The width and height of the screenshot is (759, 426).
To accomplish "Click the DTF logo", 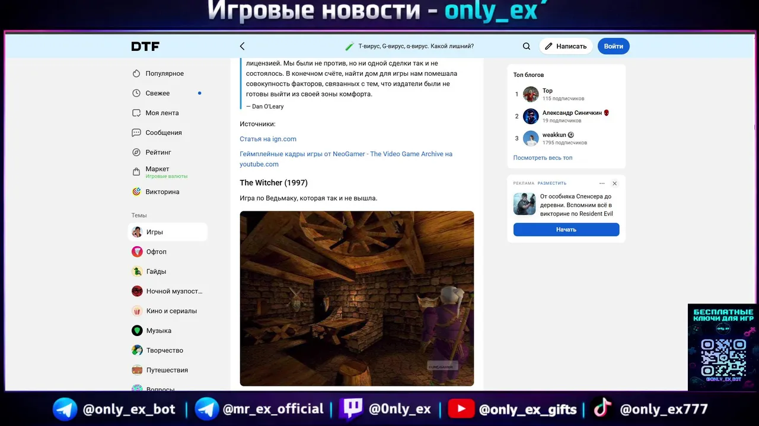I will 145,46.
